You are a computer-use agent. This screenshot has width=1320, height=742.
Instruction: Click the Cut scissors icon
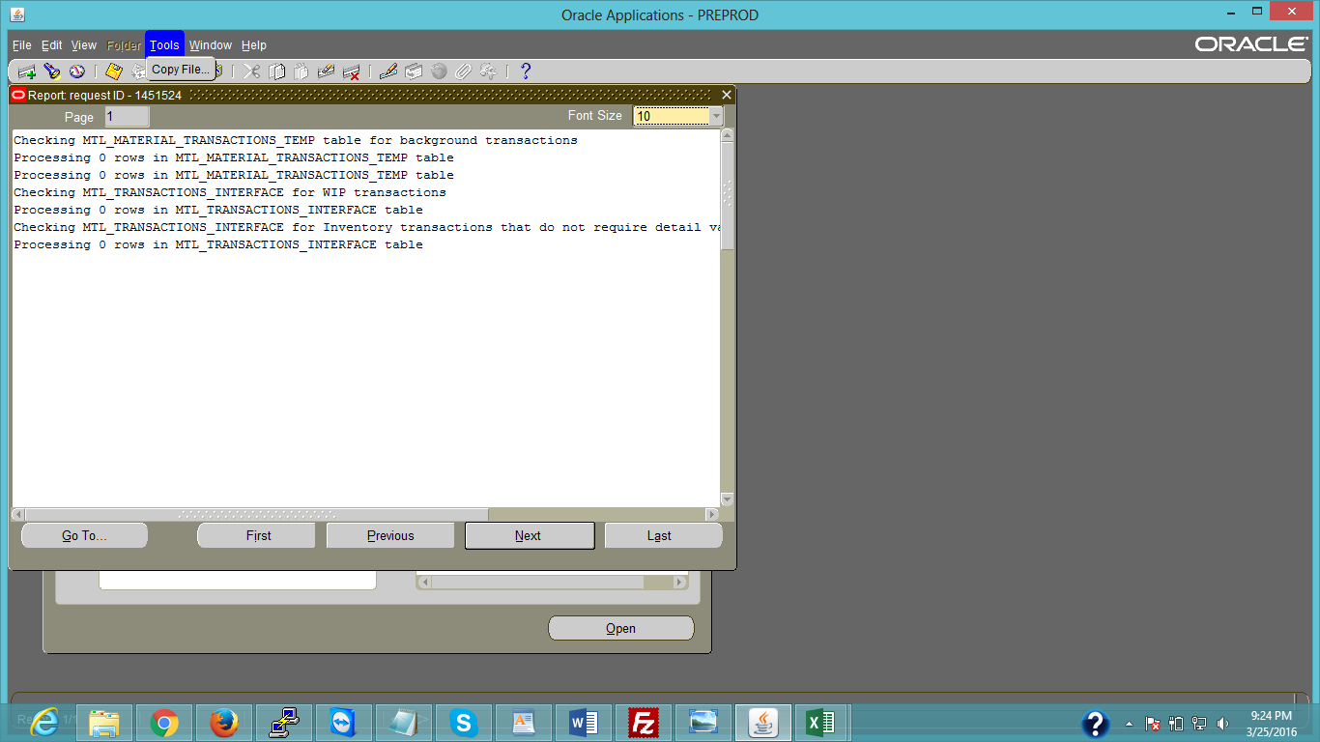pos(251,71)
